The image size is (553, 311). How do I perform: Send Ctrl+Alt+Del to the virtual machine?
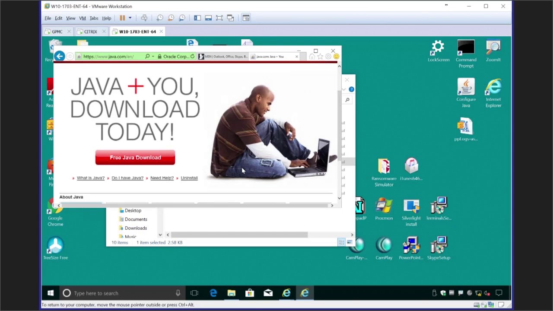click(x=144, y=18)
